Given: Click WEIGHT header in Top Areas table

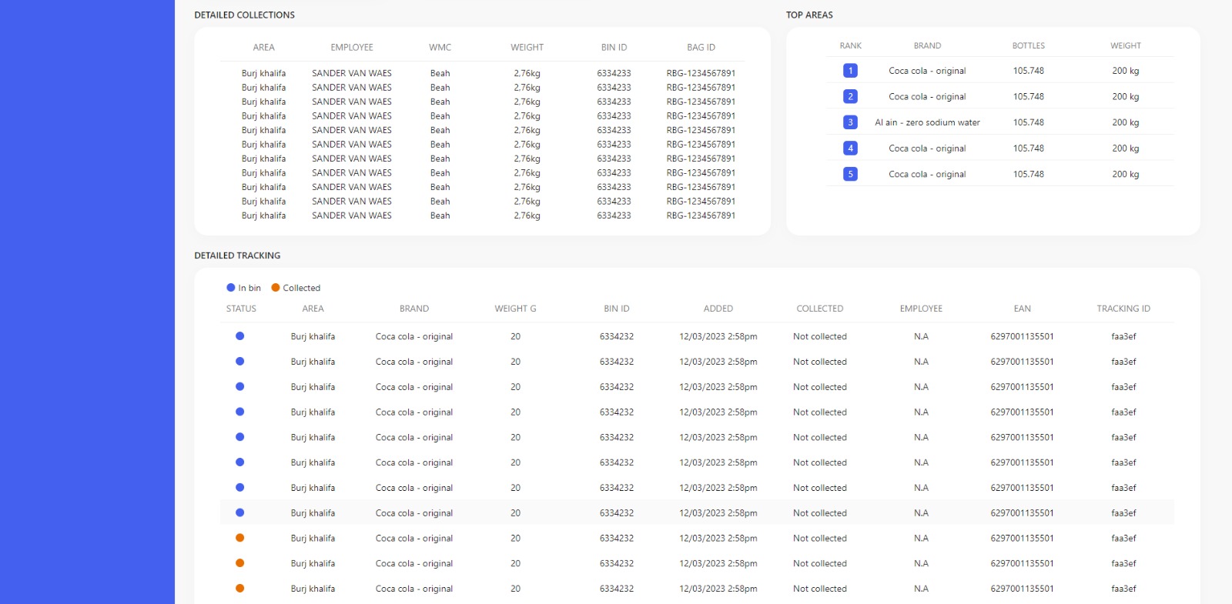Looking at the screenshot, I should 1125,46.
